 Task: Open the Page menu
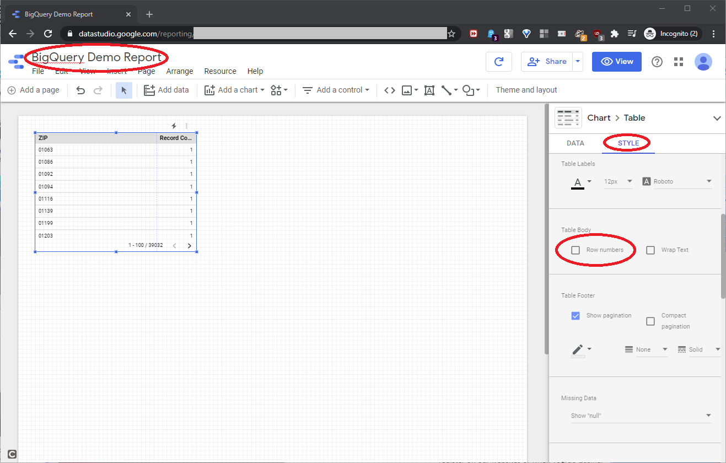tap(146, 71)
